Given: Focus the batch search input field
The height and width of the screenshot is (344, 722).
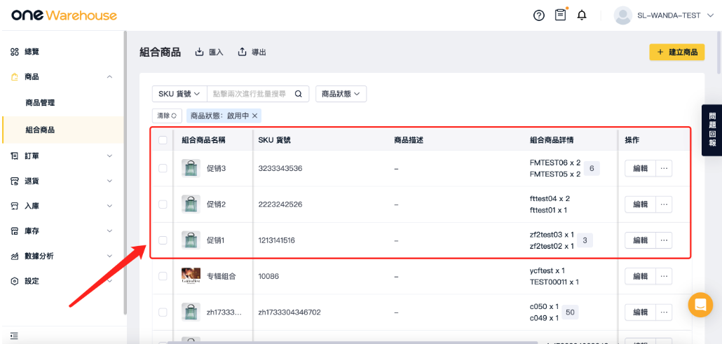Looking at the screenshot, I should [251, 94].
